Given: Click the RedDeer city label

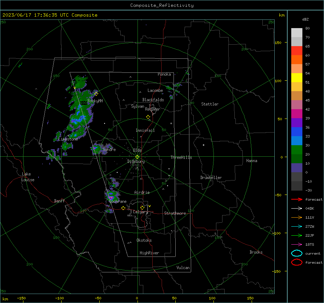Looking at the screenshot, I should pyautogui.click(x=153, y=109).
